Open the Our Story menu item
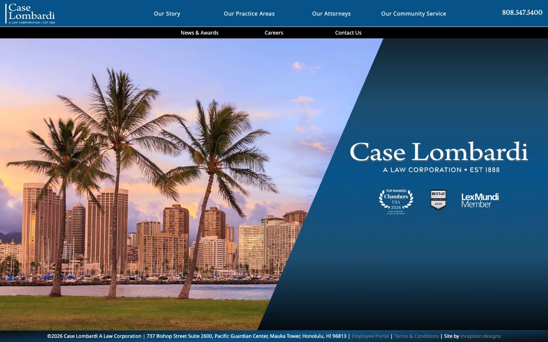 click(x=167, y=14)
